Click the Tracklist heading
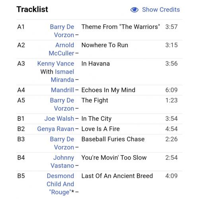The width and height of the screenshot is (199, 199). (x=32, y=10)
